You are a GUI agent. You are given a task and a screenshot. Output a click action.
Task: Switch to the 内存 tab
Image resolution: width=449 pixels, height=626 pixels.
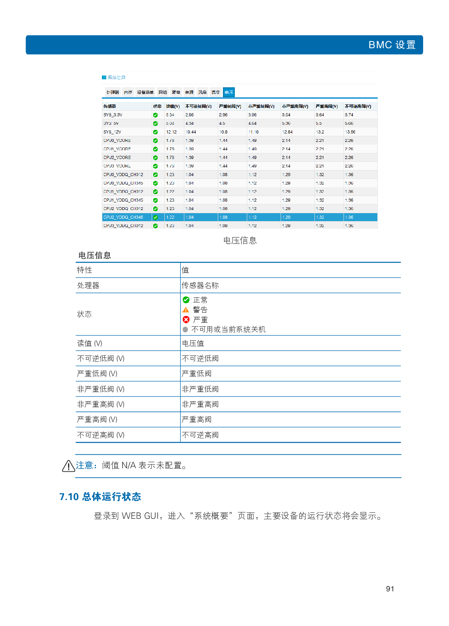[x=128, y=92]
